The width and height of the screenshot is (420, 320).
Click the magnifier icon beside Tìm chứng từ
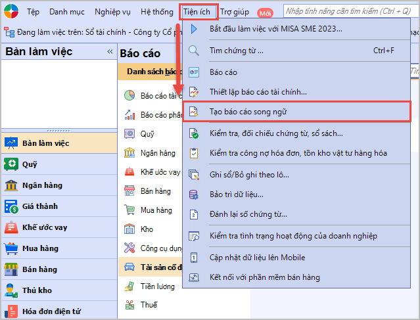click(194, 51)
